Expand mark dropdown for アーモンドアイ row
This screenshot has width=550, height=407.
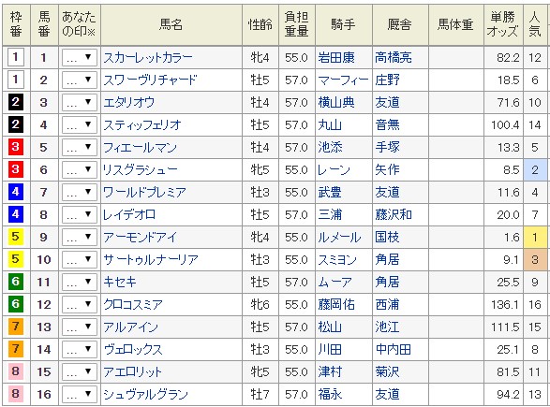point(80,237)
